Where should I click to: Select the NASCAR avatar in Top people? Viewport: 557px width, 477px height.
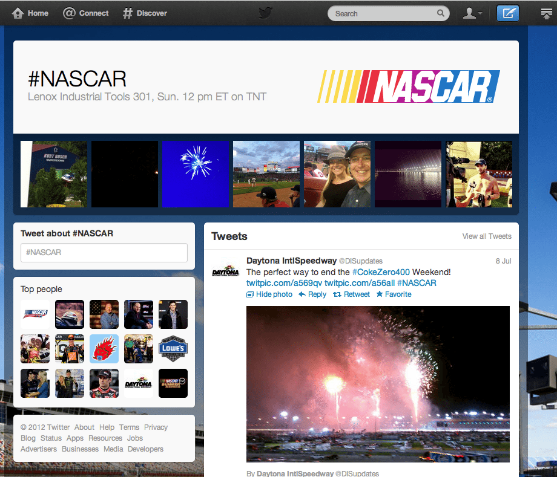coord(35,314)
